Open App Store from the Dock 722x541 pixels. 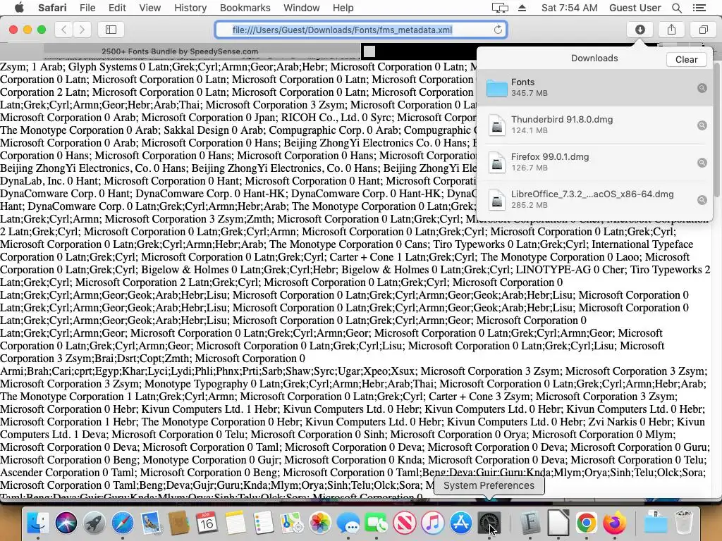461,523
